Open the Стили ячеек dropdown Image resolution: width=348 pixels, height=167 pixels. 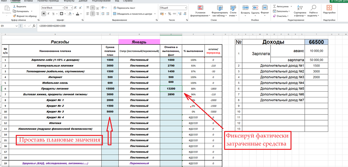pyautogui.click(x=233, y=11)
